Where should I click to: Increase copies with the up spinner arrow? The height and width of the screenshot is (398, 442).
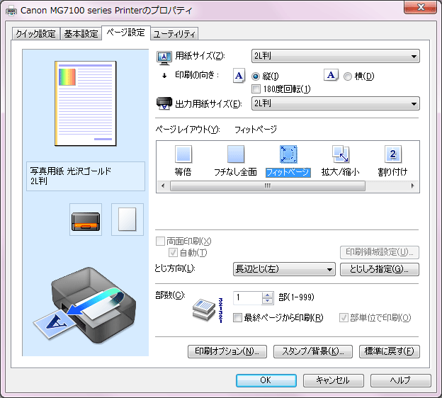pos(267,295)
